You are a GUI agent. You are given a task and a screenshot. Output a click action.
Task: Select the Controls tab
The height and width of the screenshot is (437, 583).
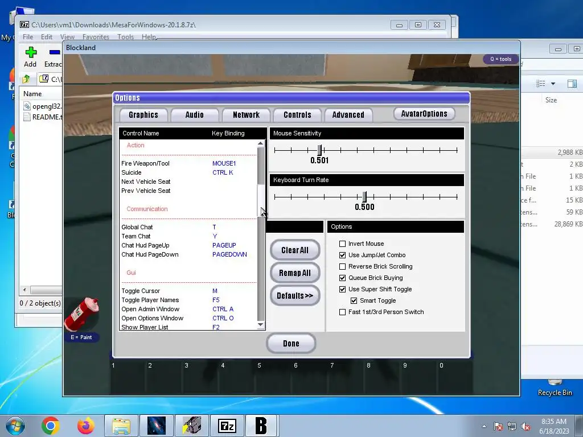pyautogui.click(x=297, y=115)
